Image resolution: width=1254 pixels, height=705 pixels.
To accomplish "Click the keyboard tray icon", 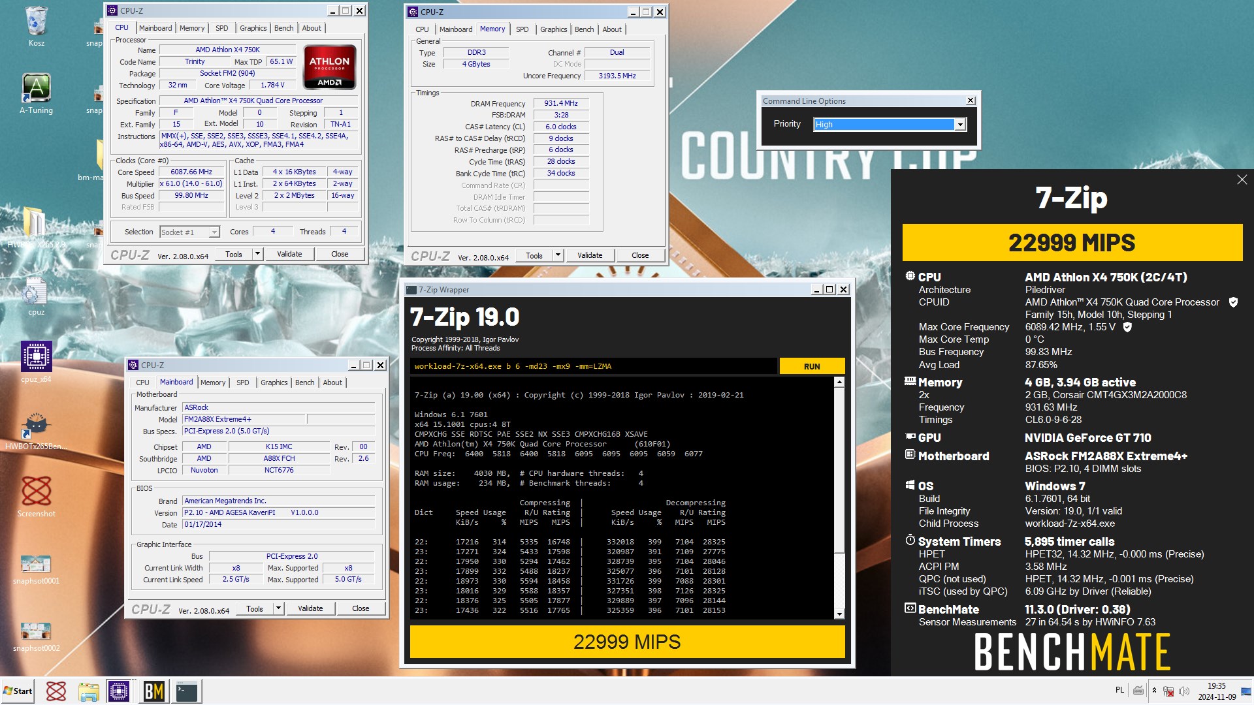I will (1138, 691).
